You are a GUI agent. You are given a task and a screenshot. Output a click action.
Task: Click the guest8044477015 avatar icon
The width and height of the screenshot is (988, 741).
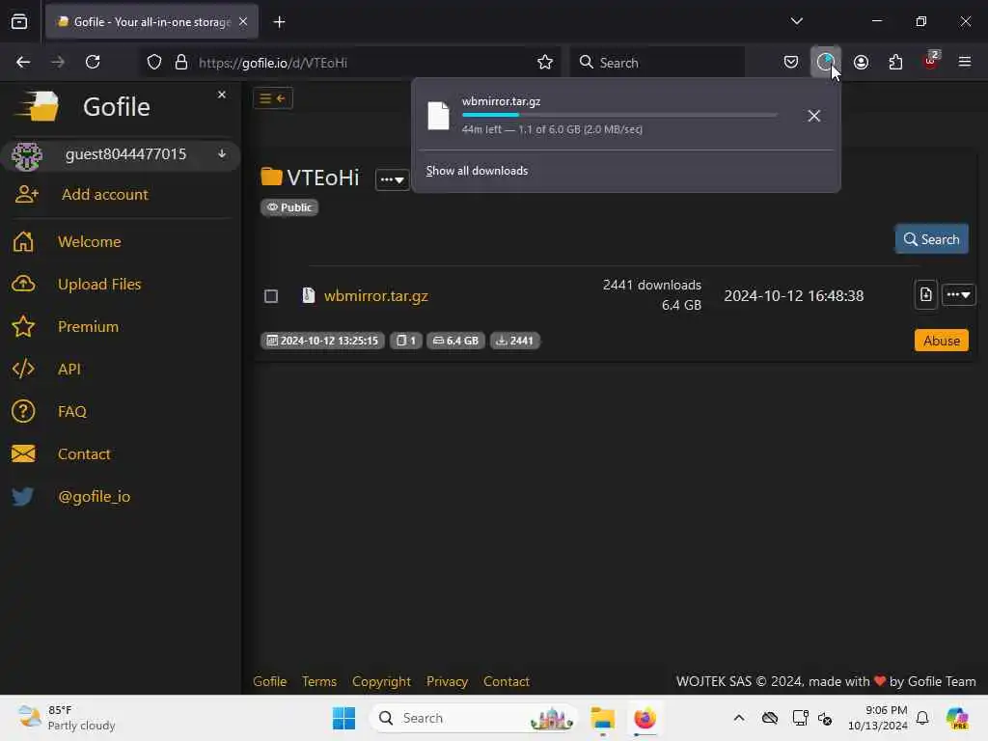point(26,155)
